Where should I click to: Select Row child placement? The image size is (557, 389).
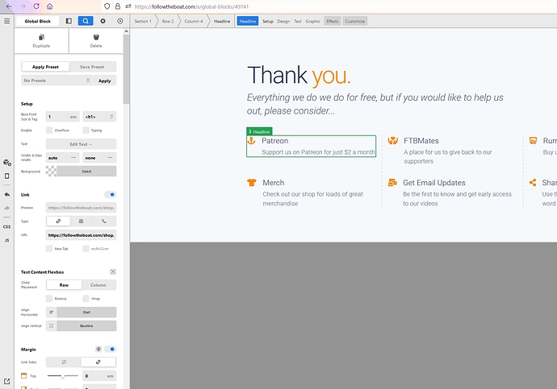[x=64, y=285]
